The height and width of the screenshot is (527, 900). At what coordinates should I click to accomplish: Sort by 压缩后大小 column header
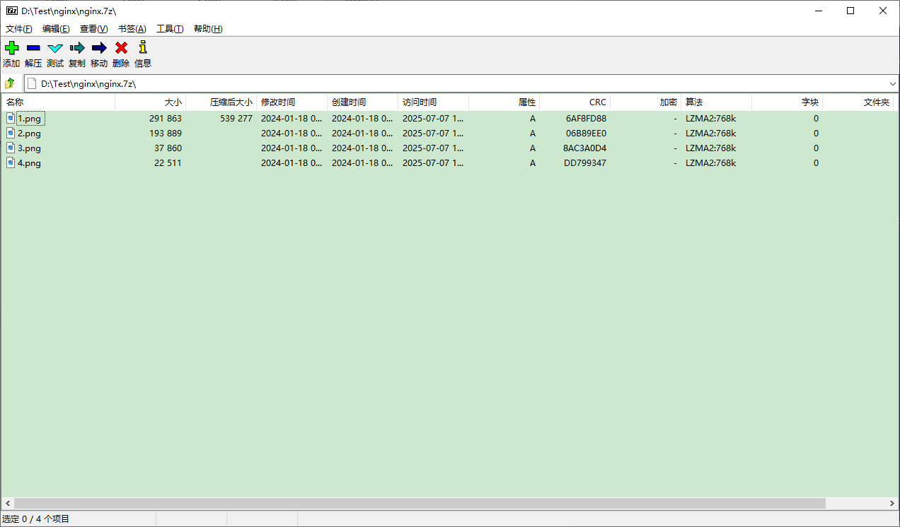coord(221,102)
